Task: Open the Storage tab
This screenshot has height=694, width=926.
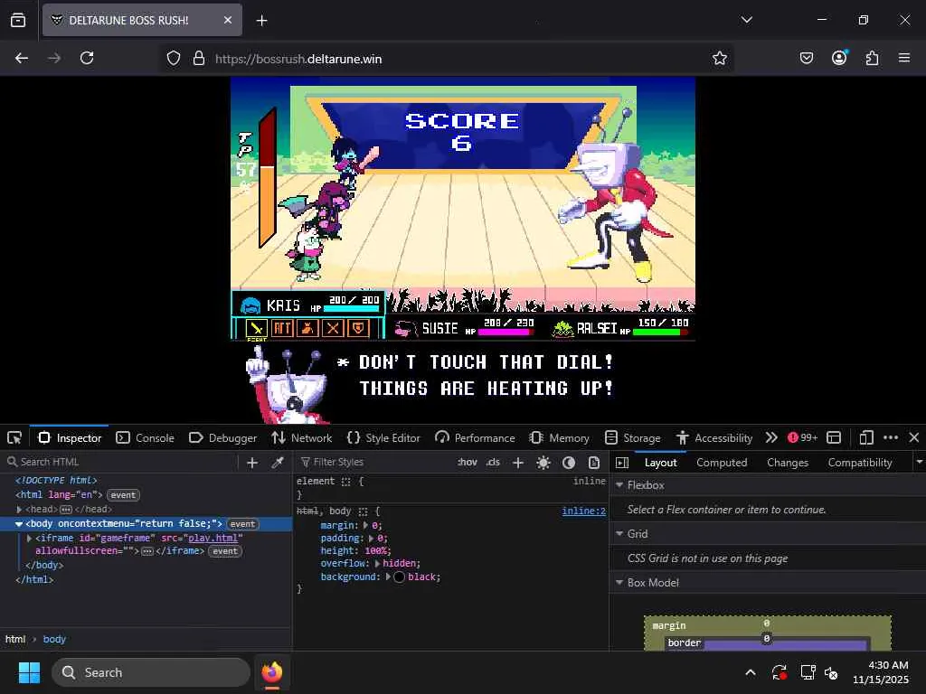Action: [x=633, y=438]
